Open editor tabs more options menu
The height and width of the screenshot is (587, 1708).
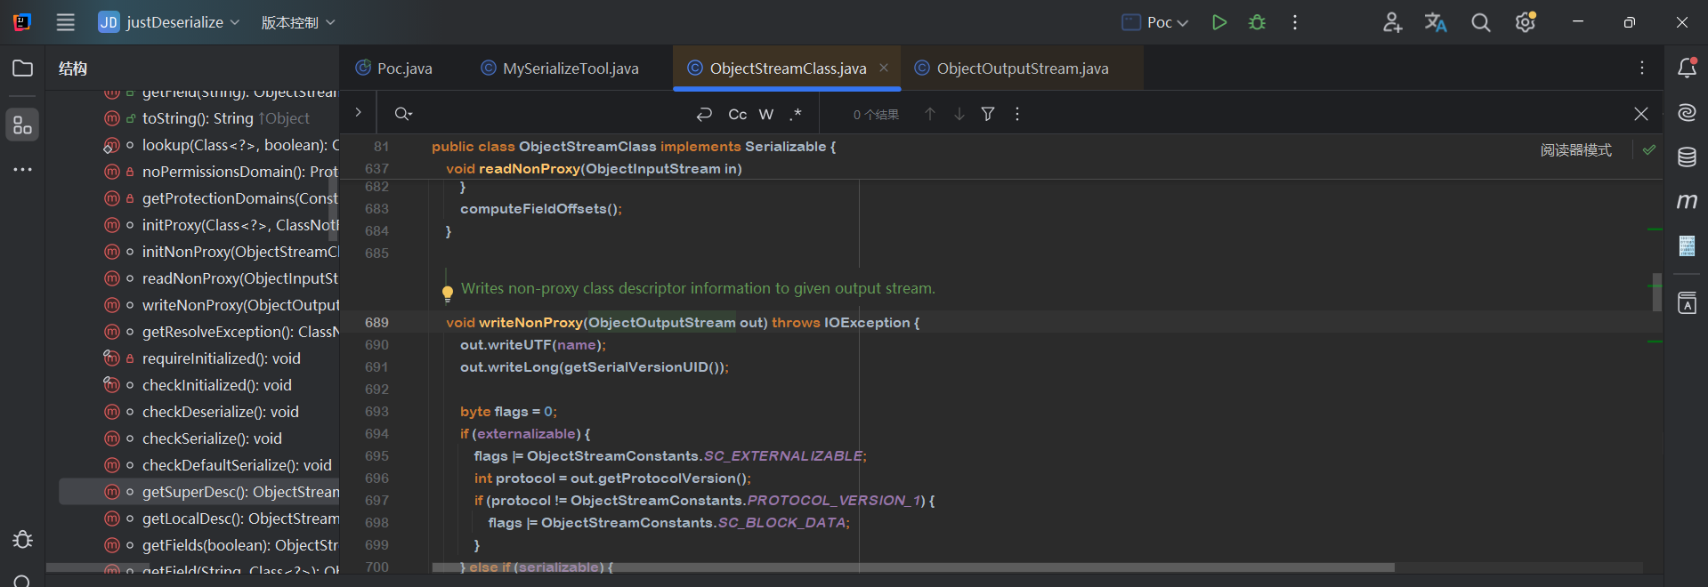pyautogui.click(x=1642, y=68)
